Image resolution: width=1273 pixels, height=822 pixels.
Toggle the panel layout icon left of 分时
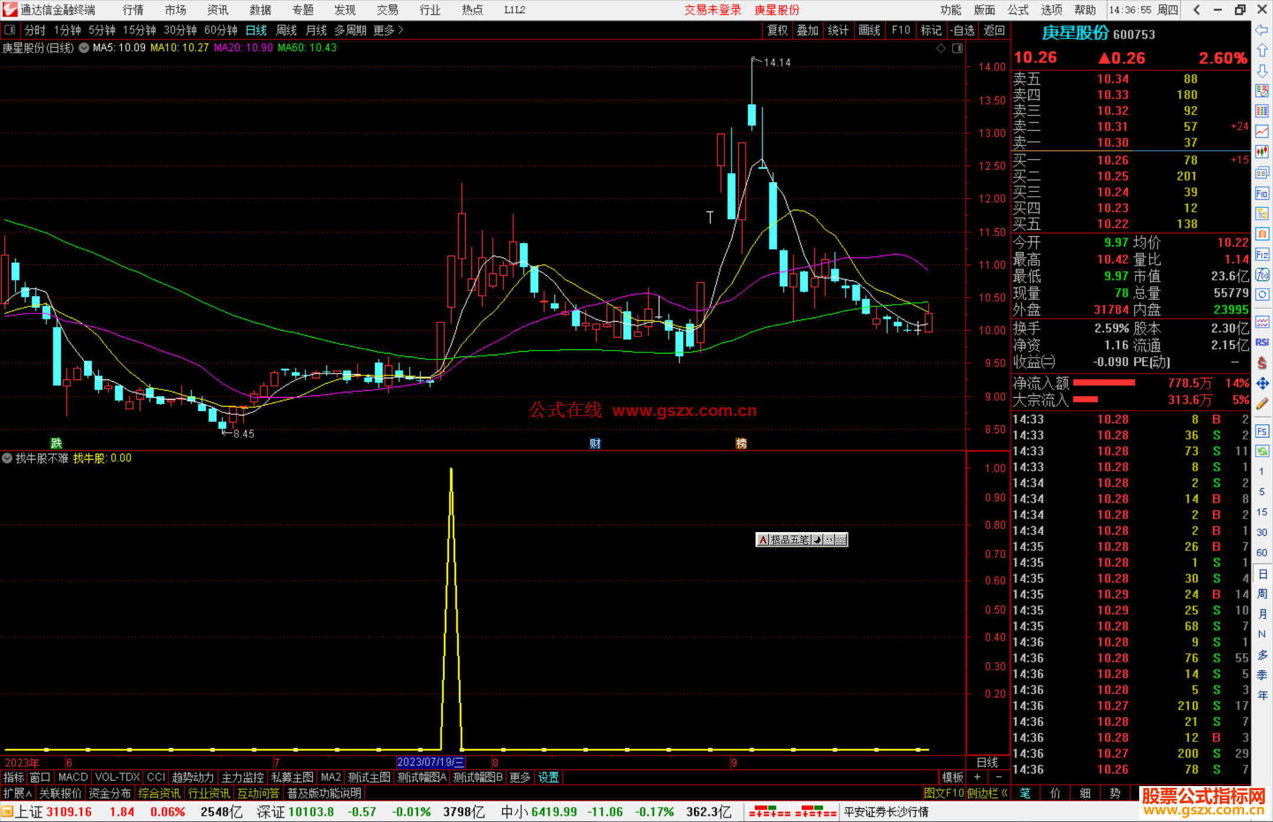[x=9, y=30]
